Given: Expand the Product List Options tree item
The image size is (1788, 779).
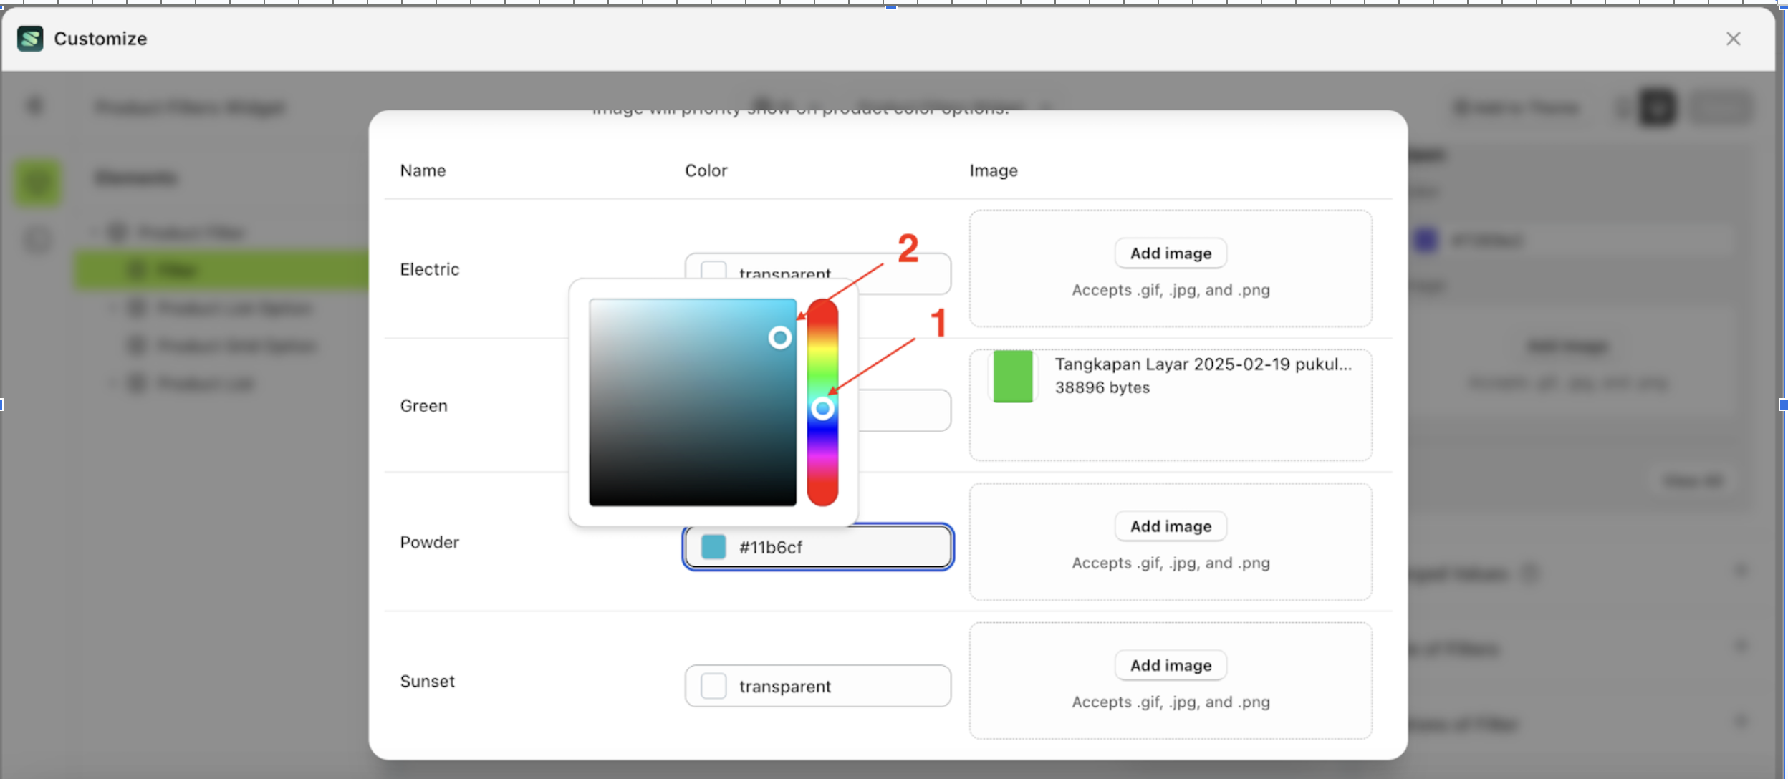Looking at the screenshot, I should pos(112,309).
